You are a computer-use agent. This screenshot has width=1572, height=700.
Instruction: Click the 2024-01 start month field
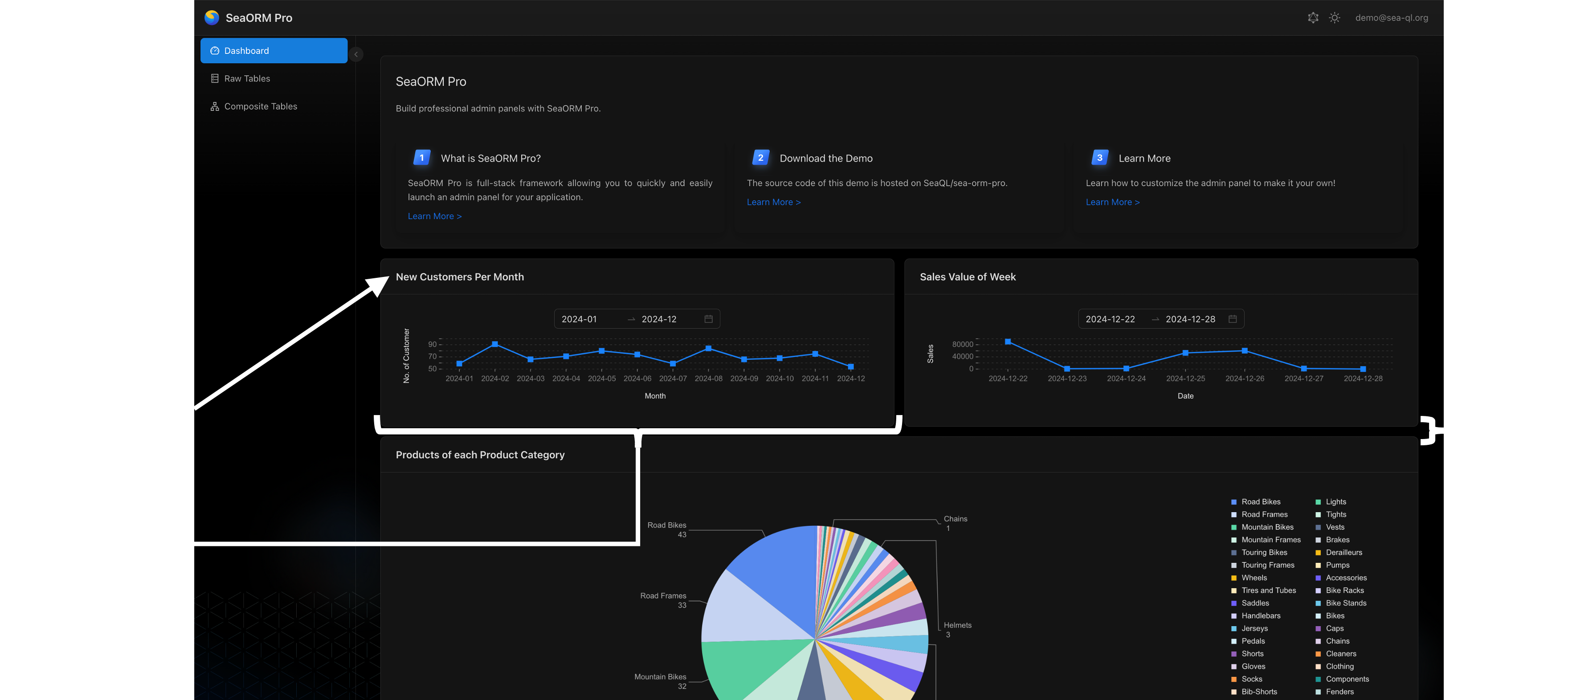(579, 319)
